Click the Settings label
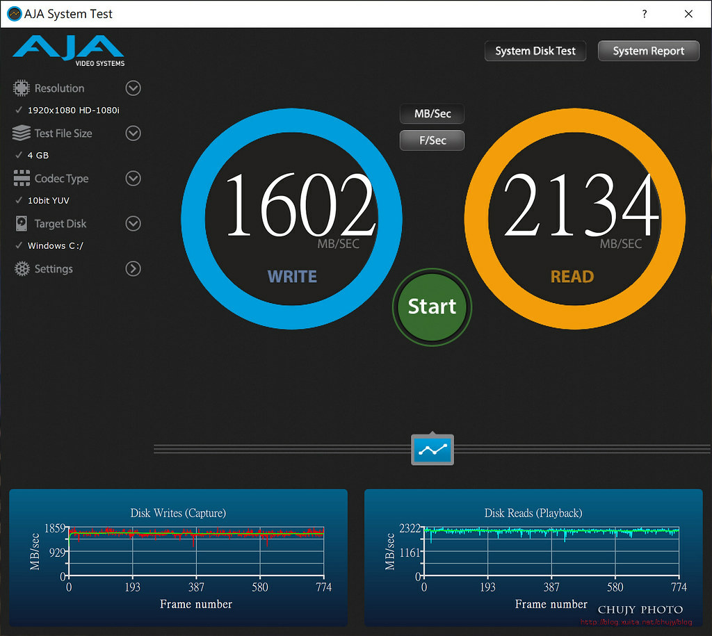The image size is (712, 636). click(x=54, y=269)
